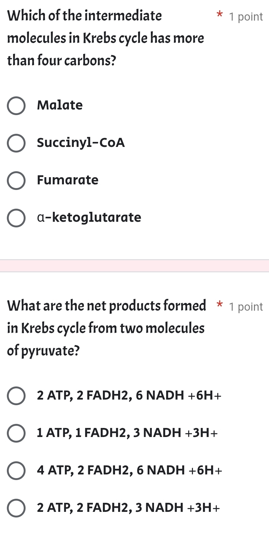The image size is (269, 539).
Task: Click the first question's title text
Action: [106, 37]
